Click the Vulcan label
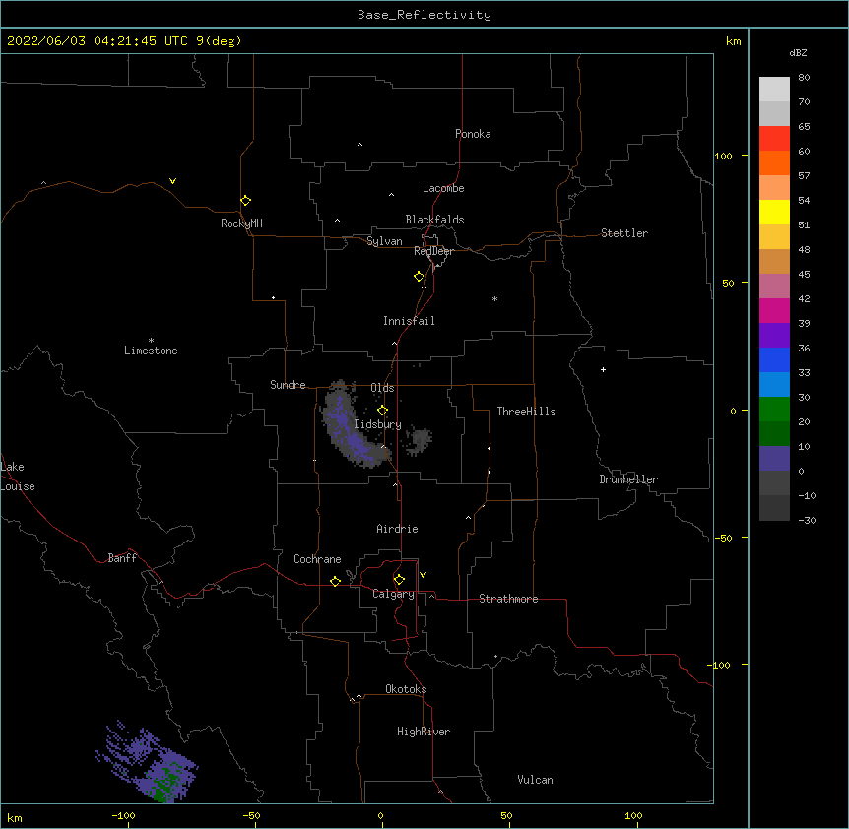 (x=535, y=780)
